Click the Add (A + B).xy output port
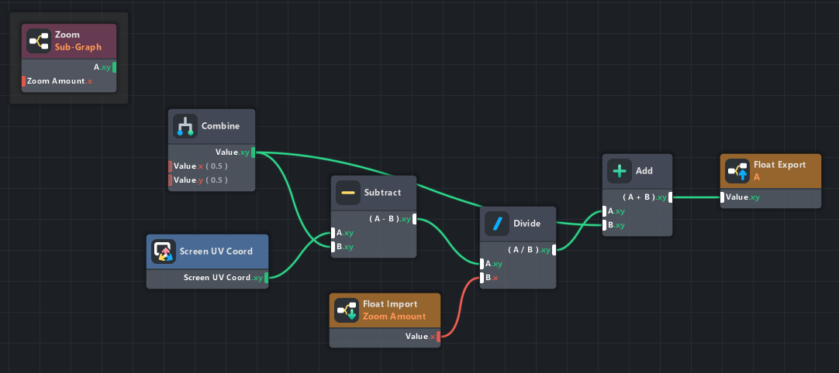Image resolution: width=839 pixels, height=373 pixels. tap(671, 197)
